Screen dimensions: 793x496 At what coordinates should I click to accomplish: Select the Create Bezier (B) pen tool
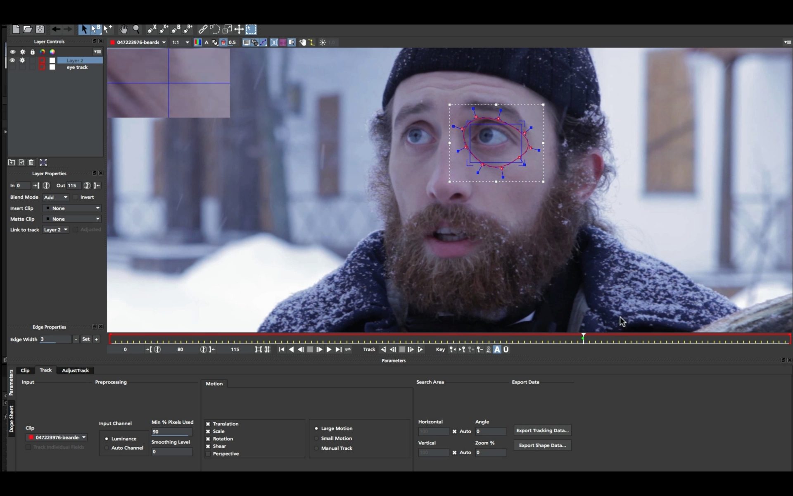(176, 29)
